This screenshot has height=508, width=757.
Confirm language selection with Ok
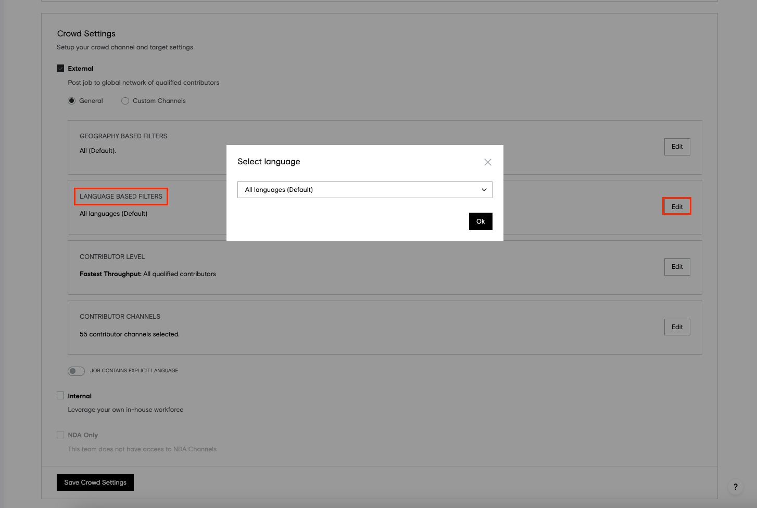point(481,222)
